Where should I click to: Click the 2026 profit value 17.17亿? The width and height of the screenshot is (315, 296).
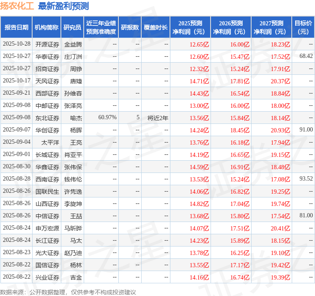(x=240, y=265)
